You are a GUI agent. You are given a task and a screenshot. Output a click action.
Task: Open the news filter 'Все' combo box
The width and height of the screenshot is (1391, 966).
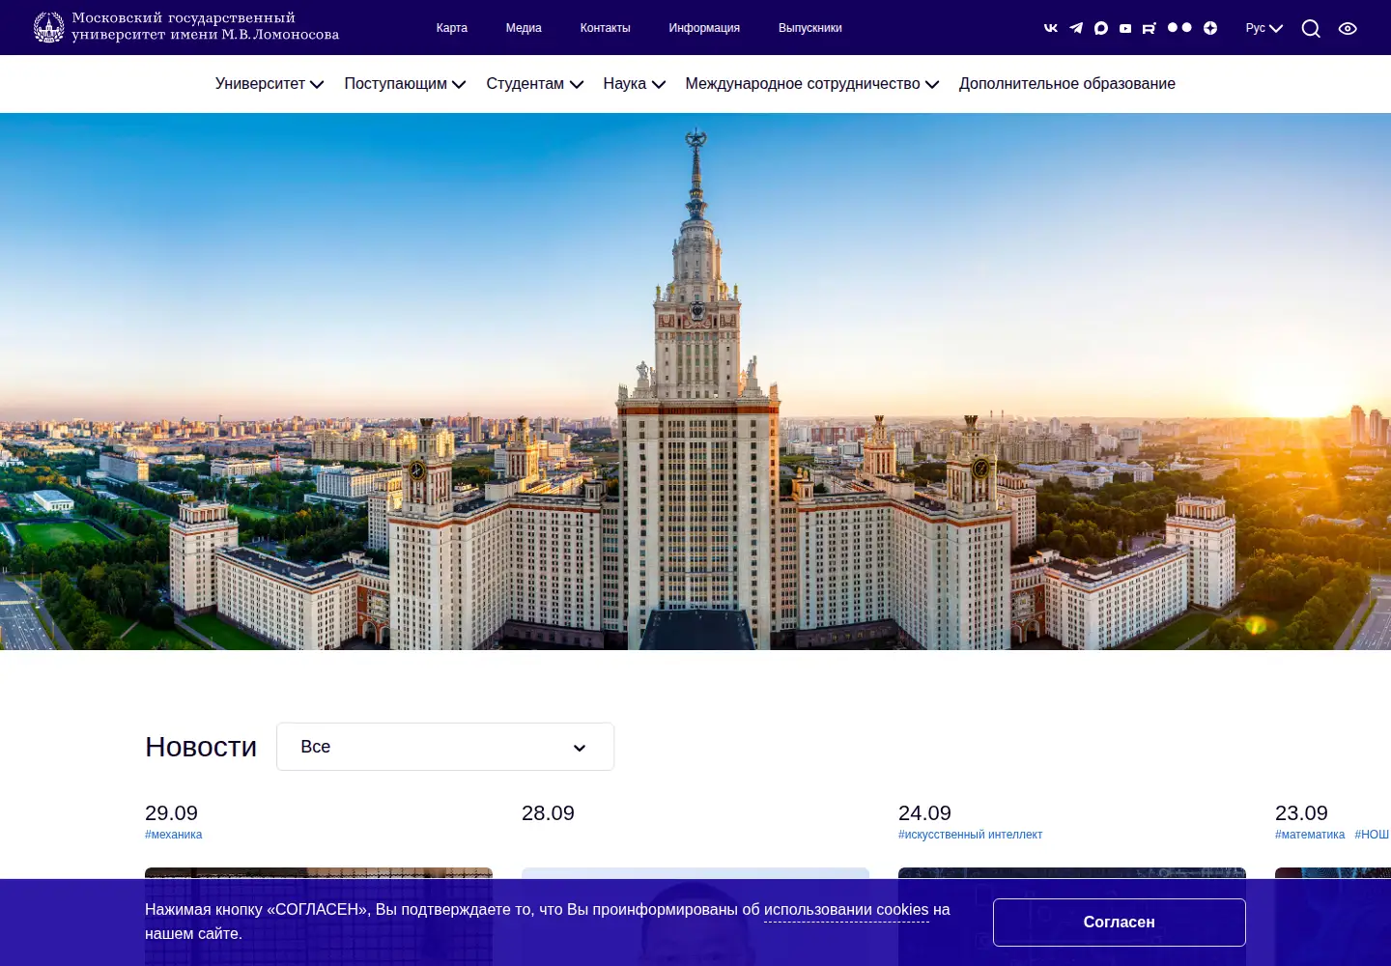click(x=445, y=747)
